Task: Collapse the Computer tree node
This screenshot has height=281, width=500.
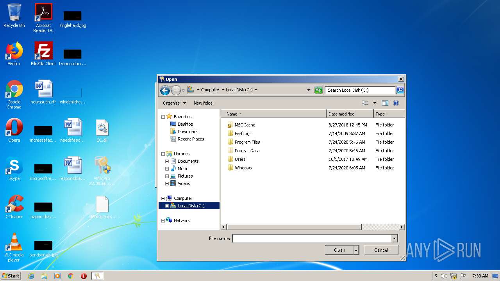Action: pos(163,198)
